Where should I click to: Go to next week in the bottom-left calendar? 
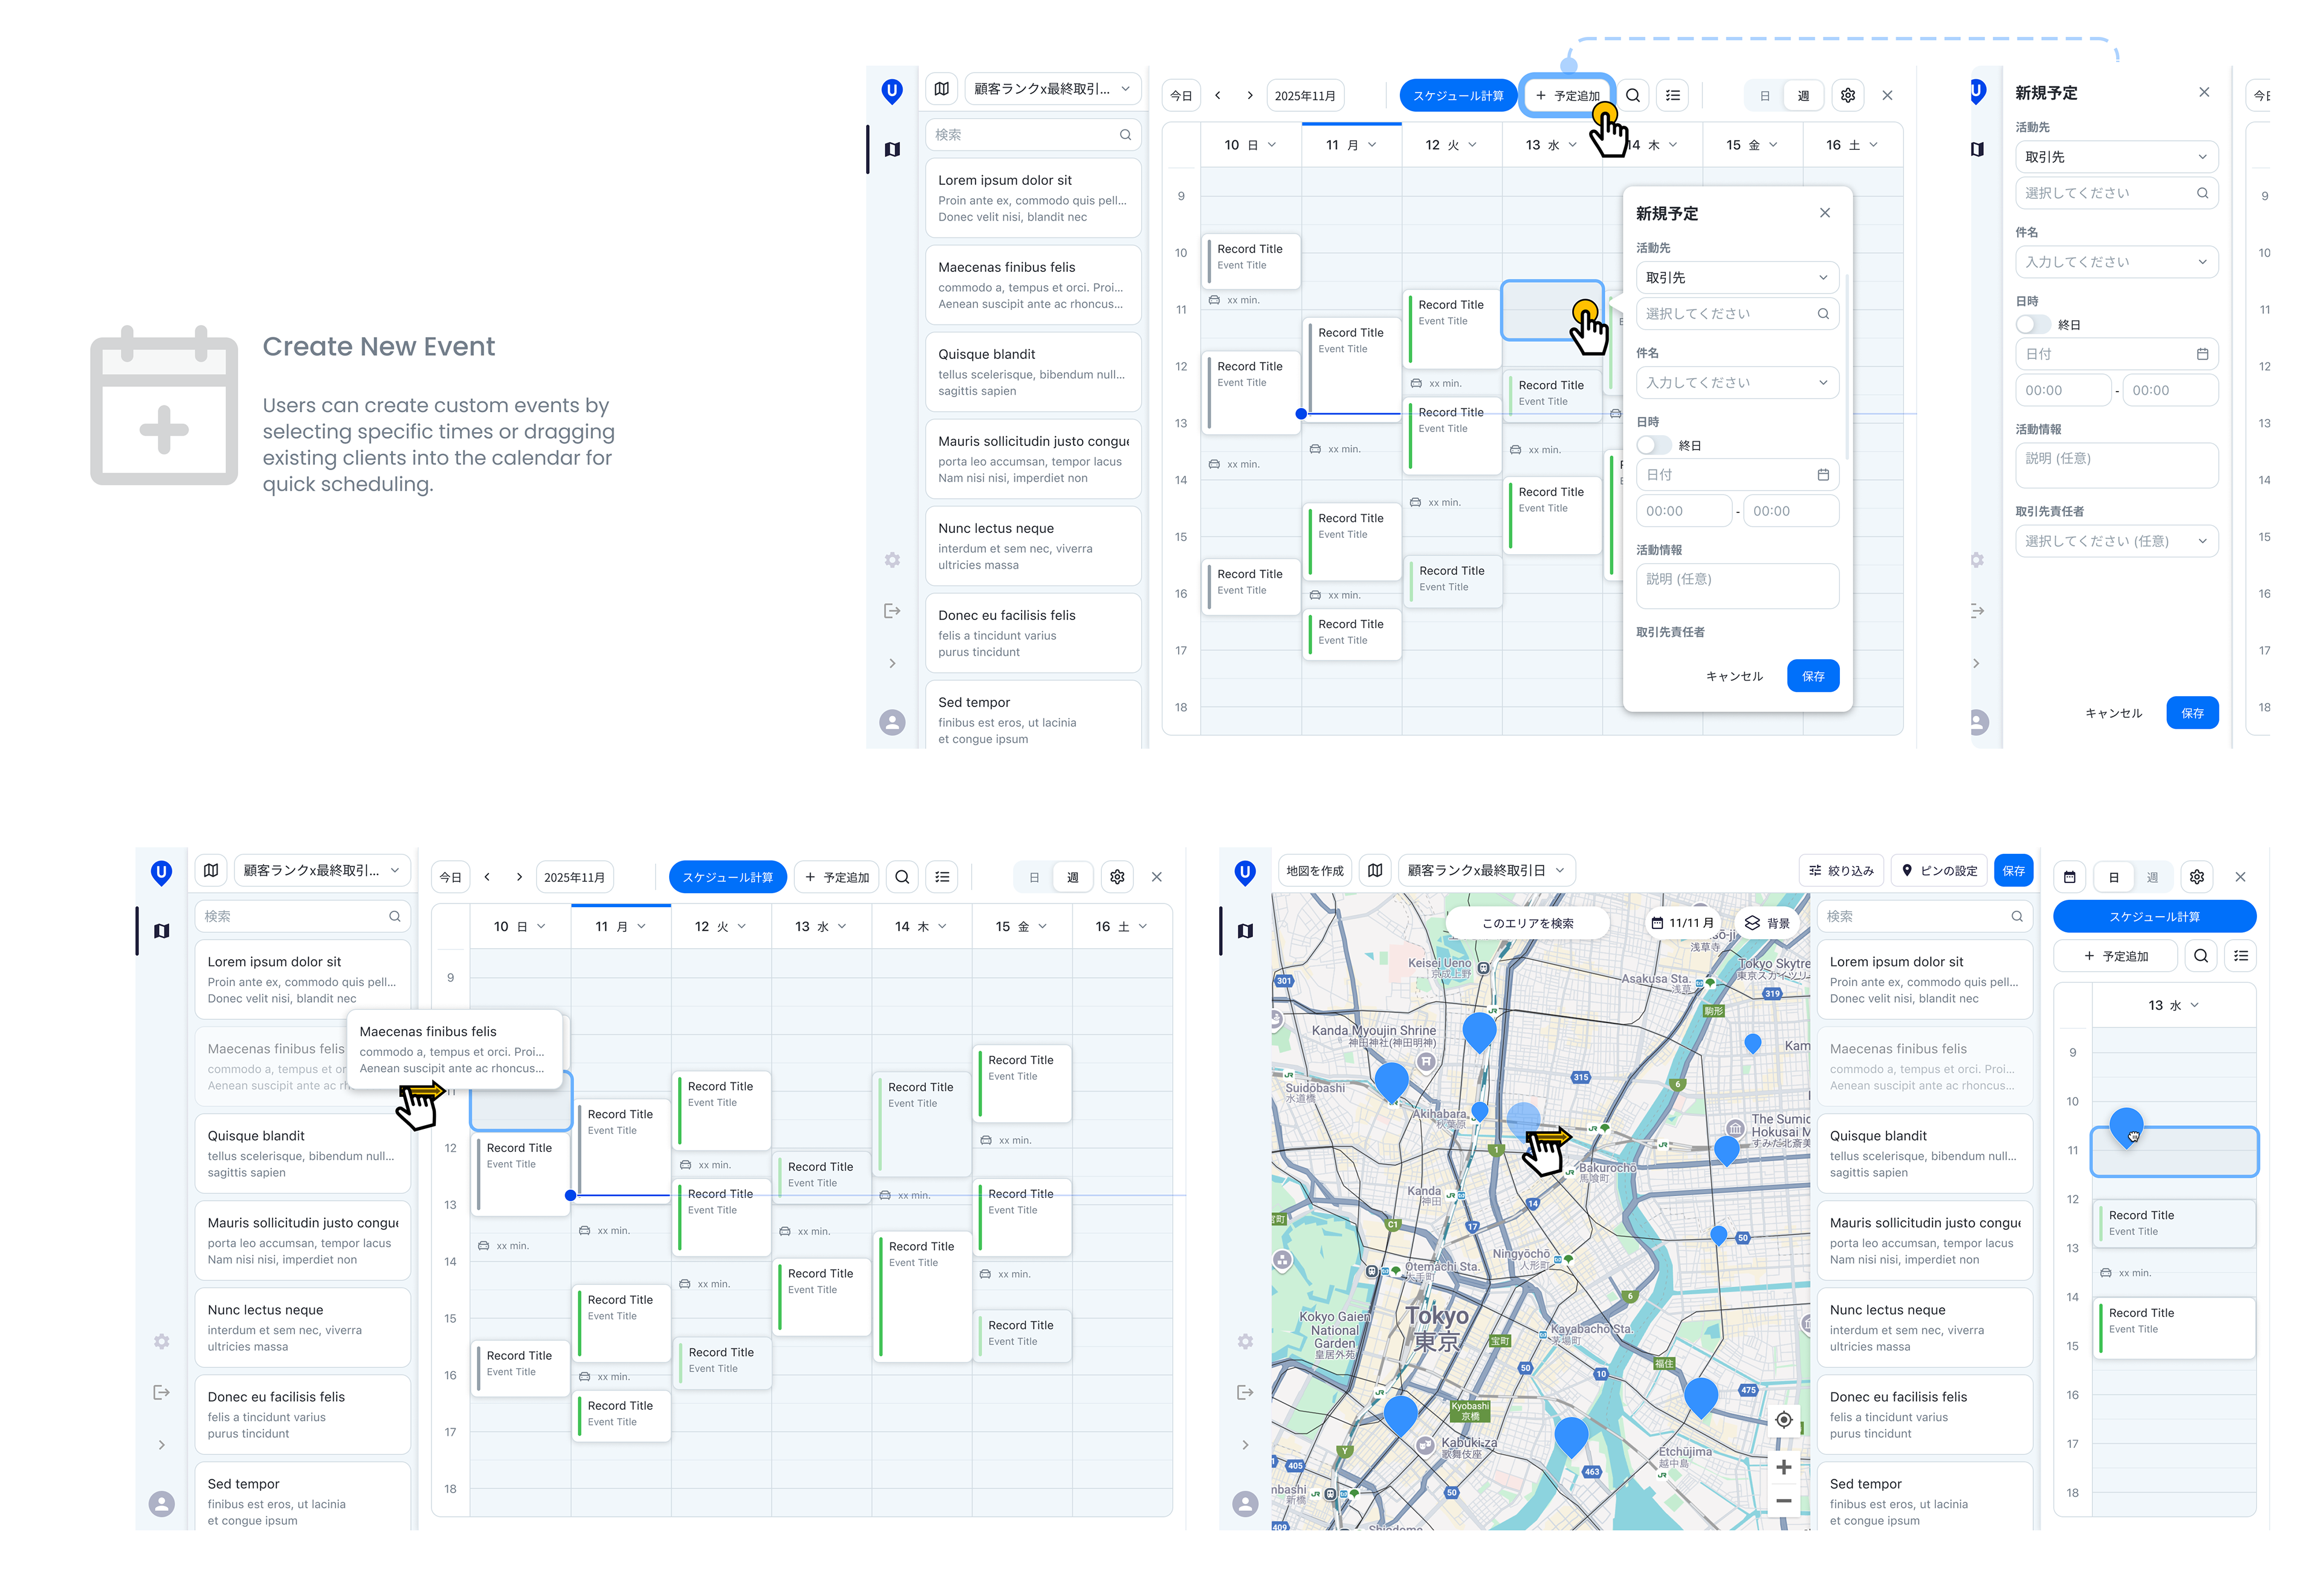pos(519,877)
